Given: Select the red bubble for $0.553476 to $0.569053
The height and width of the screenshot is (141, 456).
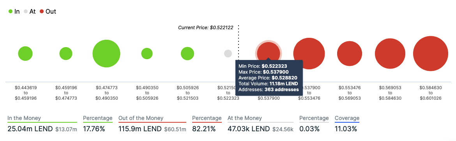Looking at the screenshot, I should tap(350, 53).
